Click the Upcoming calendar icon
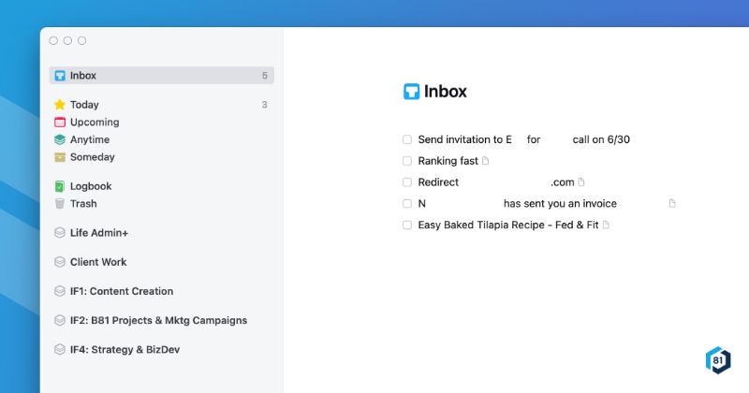This screenshot has height=393, width=749. 60,123
